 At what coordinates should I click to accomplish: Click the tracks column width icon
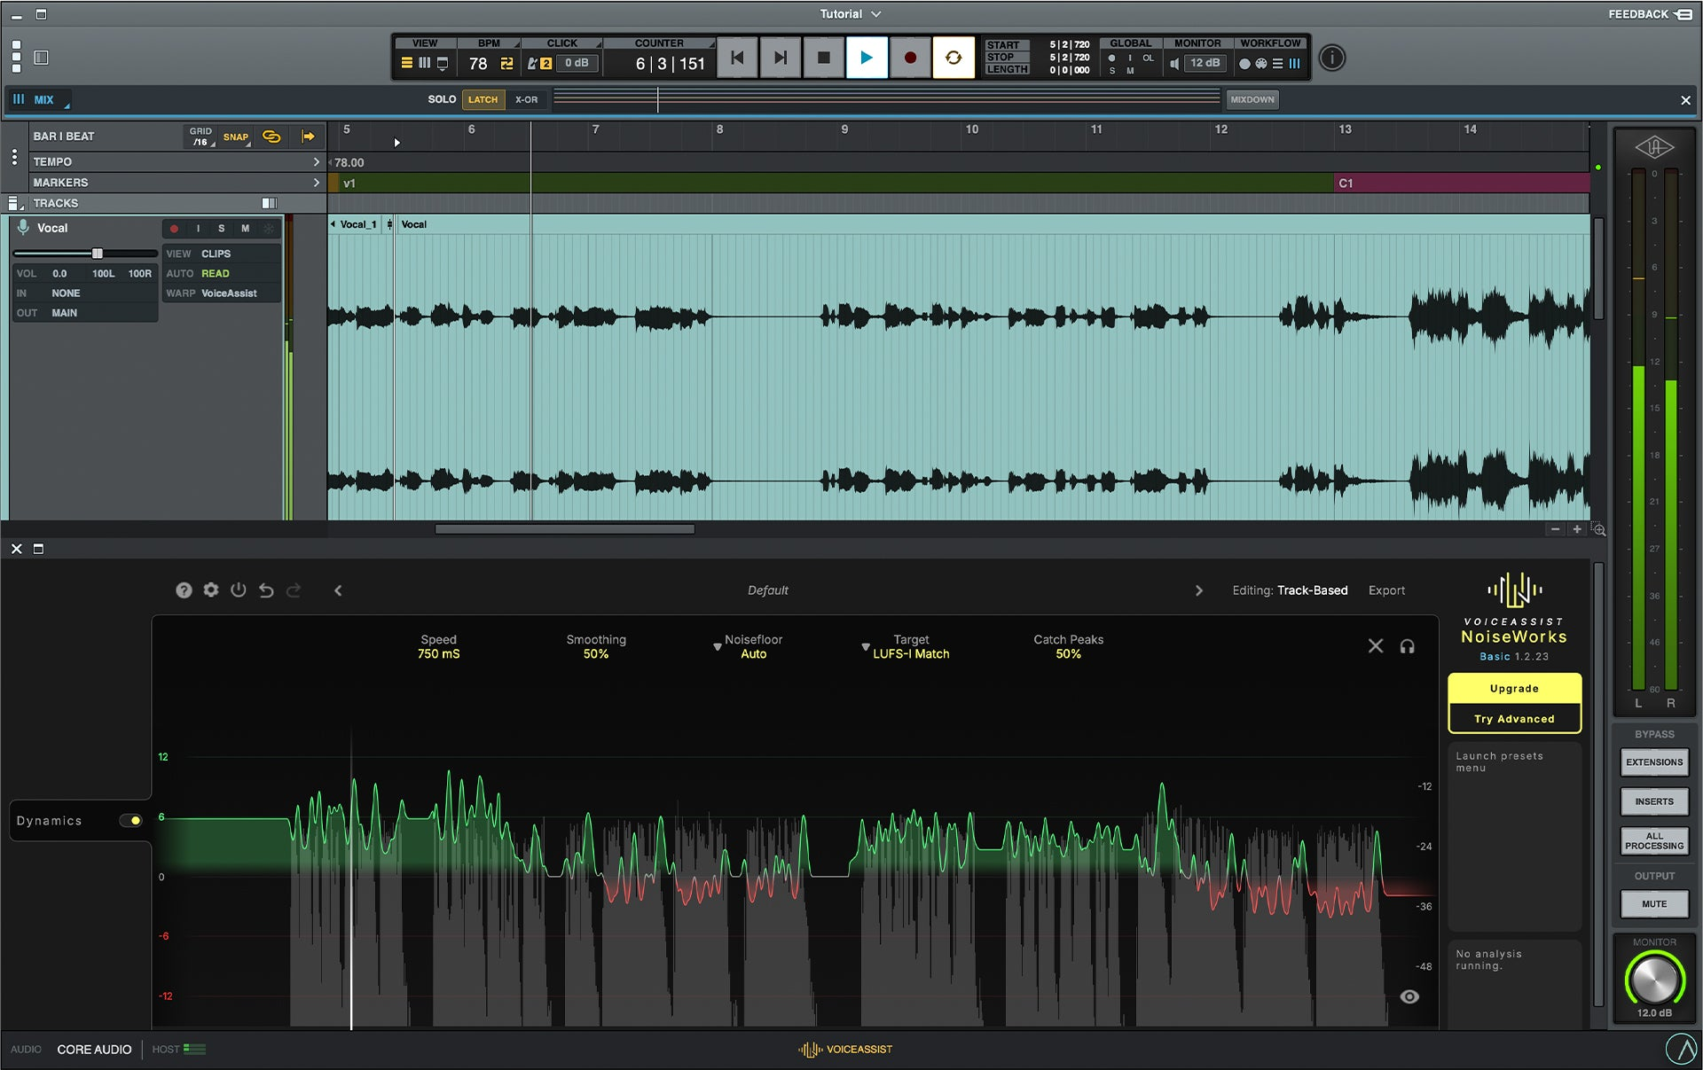(x=270, y=204)
